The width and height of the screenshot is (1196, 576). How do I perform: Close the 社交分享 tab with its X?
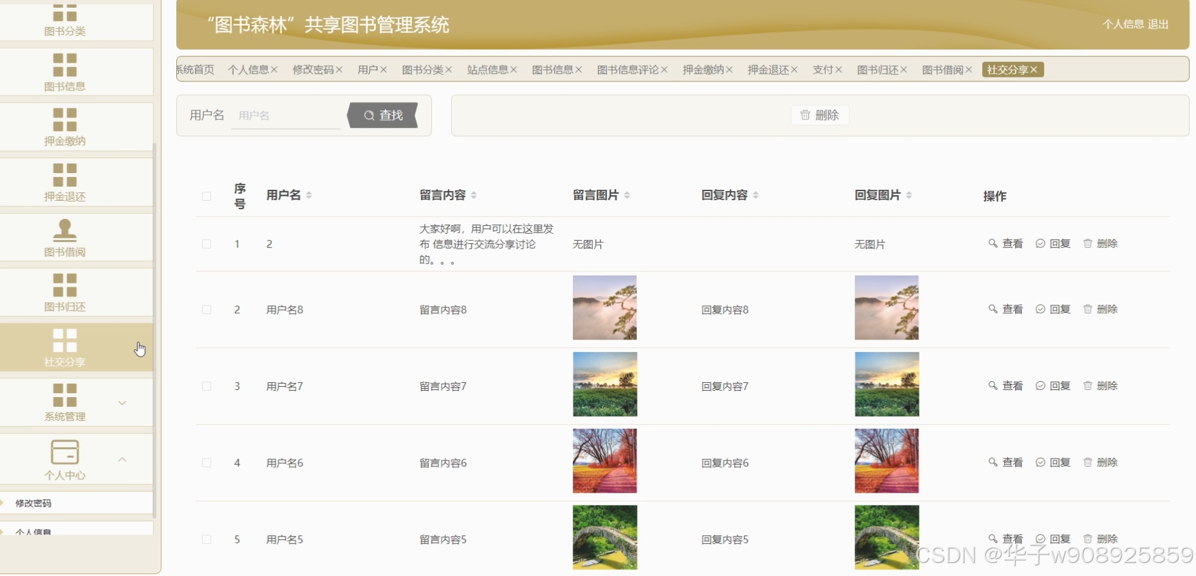[1034, 70]
